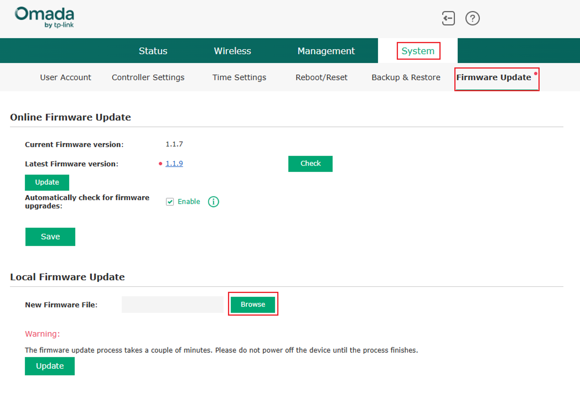Click the Current Firmware version label

[x=74, y=145]
